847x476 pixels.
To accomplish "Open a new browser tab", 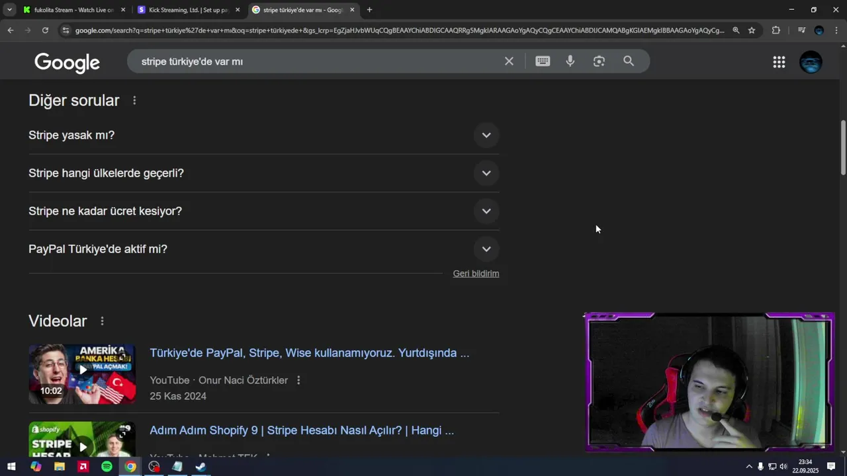I will pos(369,10).
